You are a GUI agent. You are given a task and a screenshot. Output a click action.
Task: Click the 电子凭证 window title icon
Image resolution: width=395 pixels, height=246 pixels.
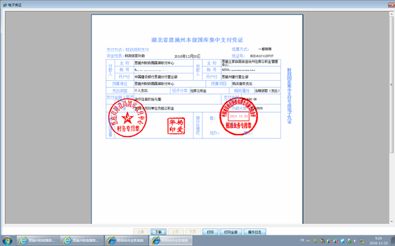(5, 5)
